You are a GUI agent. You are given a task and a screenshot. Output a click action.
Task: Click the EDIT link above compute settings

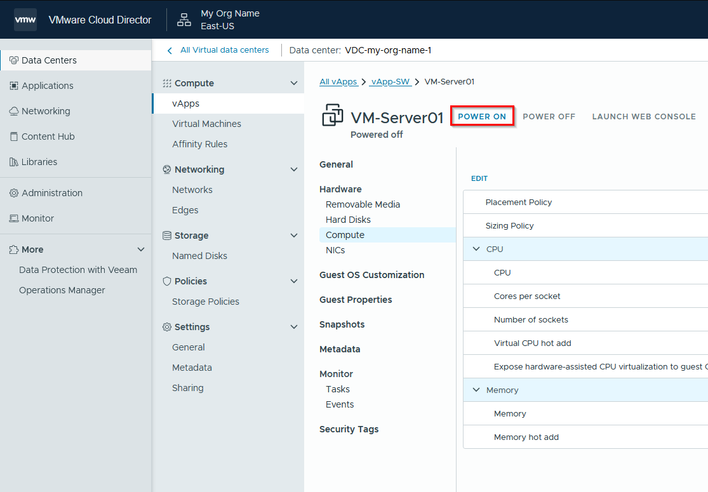(479, 178)
